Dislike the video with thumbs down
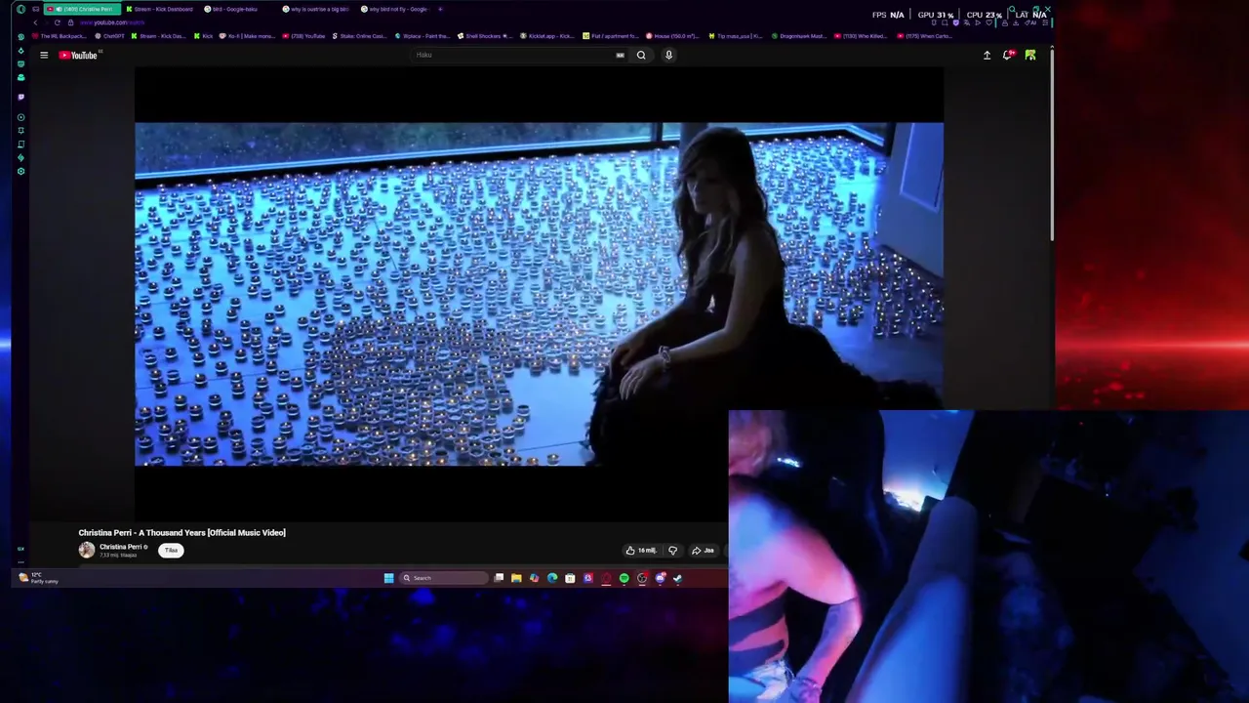This screenshot has width=1249, height=703. pyautogui.click(x=672, y=551)
